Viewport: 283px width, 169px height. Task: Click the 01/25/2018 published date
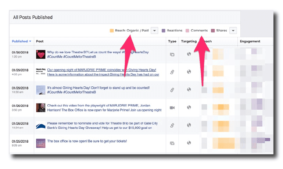coord(20,141)
